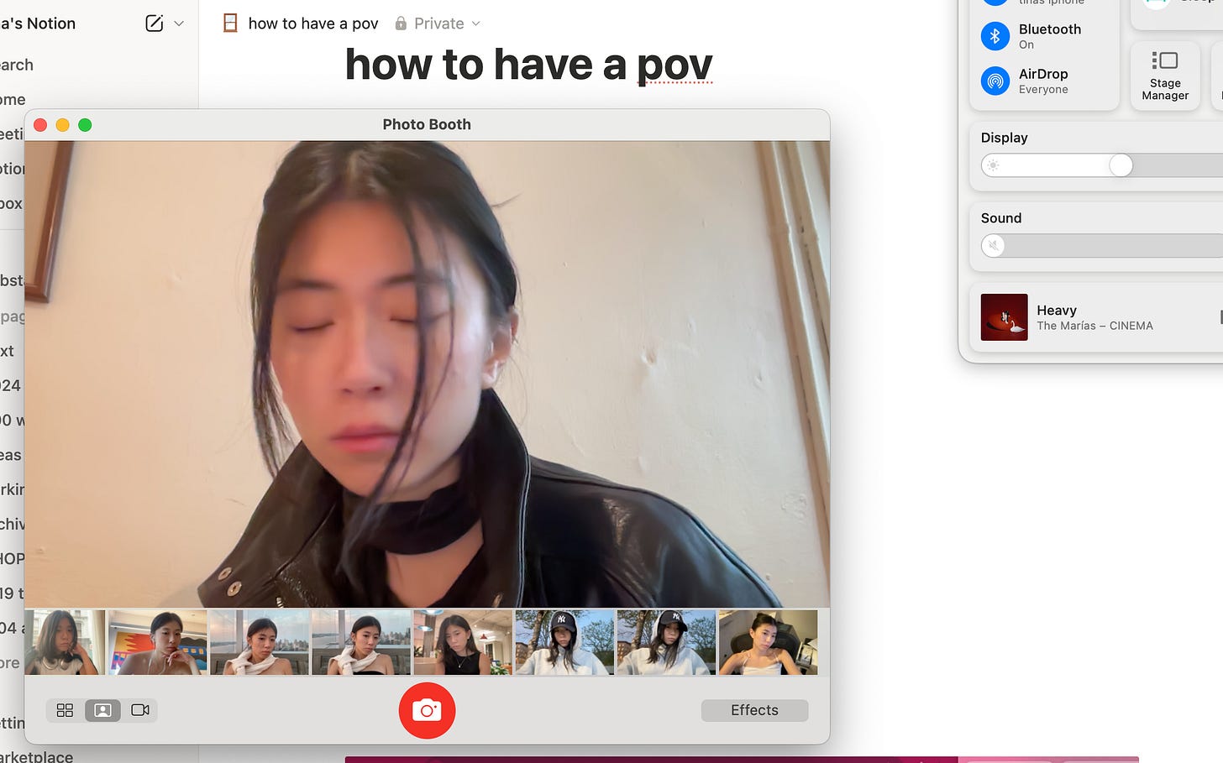Click the Photo Booth window title bar text
This screenshot has height=763, width=1223.
point(427,124)
